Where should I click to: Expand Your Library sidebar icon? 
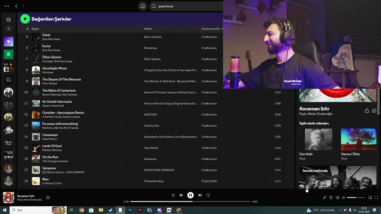tap(8, 20)
